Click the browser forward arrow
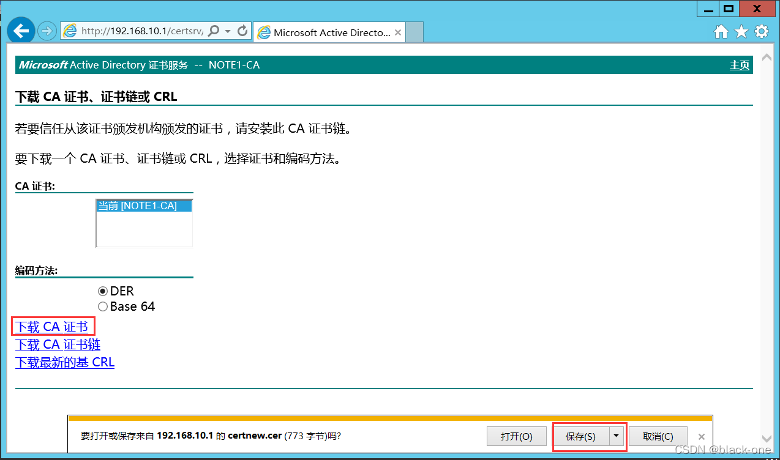 pyautogui.click(x=47, y=31)
